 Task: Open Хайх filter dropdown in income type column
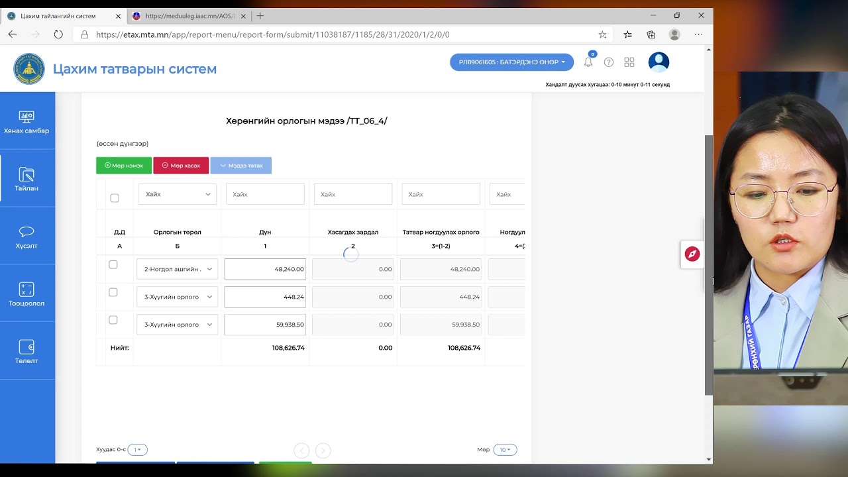(178, 194)
